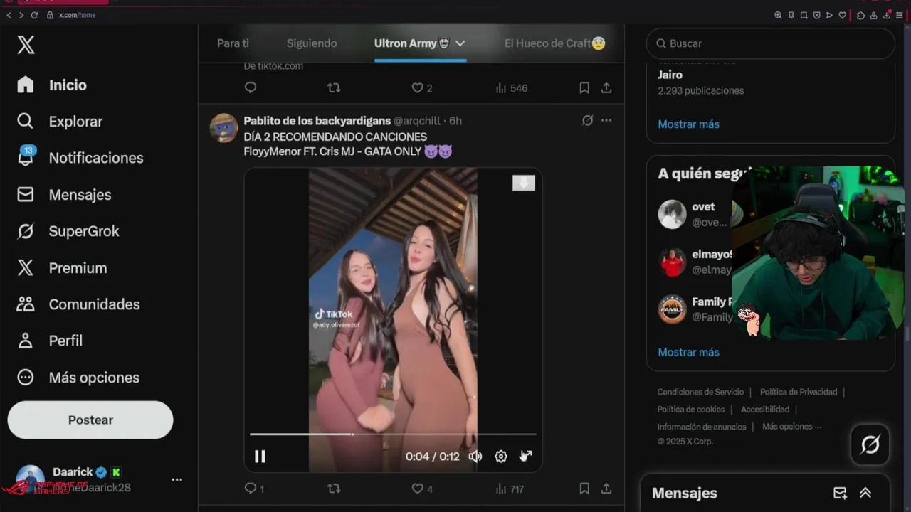Repost the tiktok.com post above

tap(334, 88)
